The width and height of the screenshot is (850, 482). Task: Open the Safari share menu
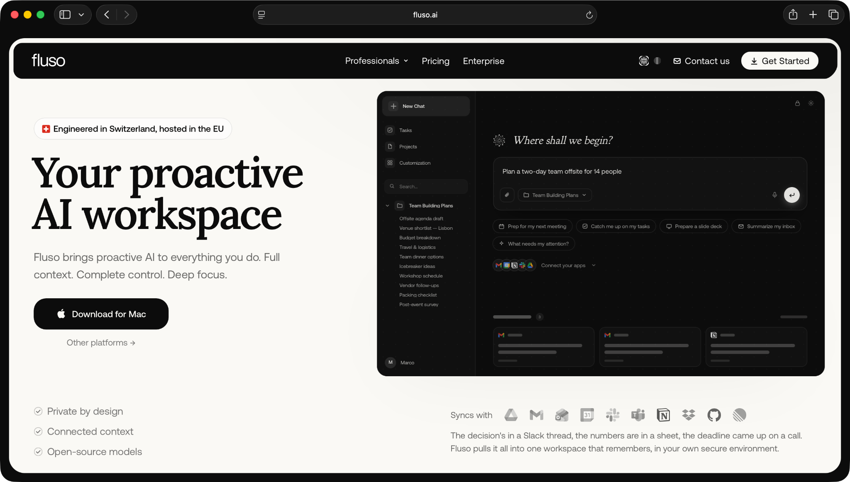click(793, 15)
